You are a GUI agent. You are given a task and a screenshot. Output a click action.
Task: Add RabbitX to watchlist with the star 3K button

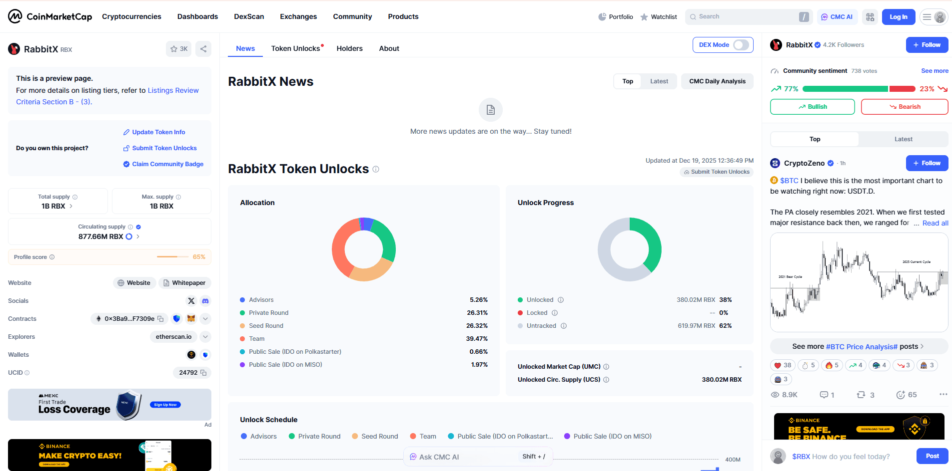[x=179, y=49]
